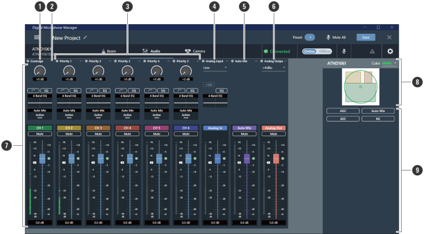The image size is (424, 234).
Task: Toggle EQ on the Analog Input channel
Action: click(222, 91)
